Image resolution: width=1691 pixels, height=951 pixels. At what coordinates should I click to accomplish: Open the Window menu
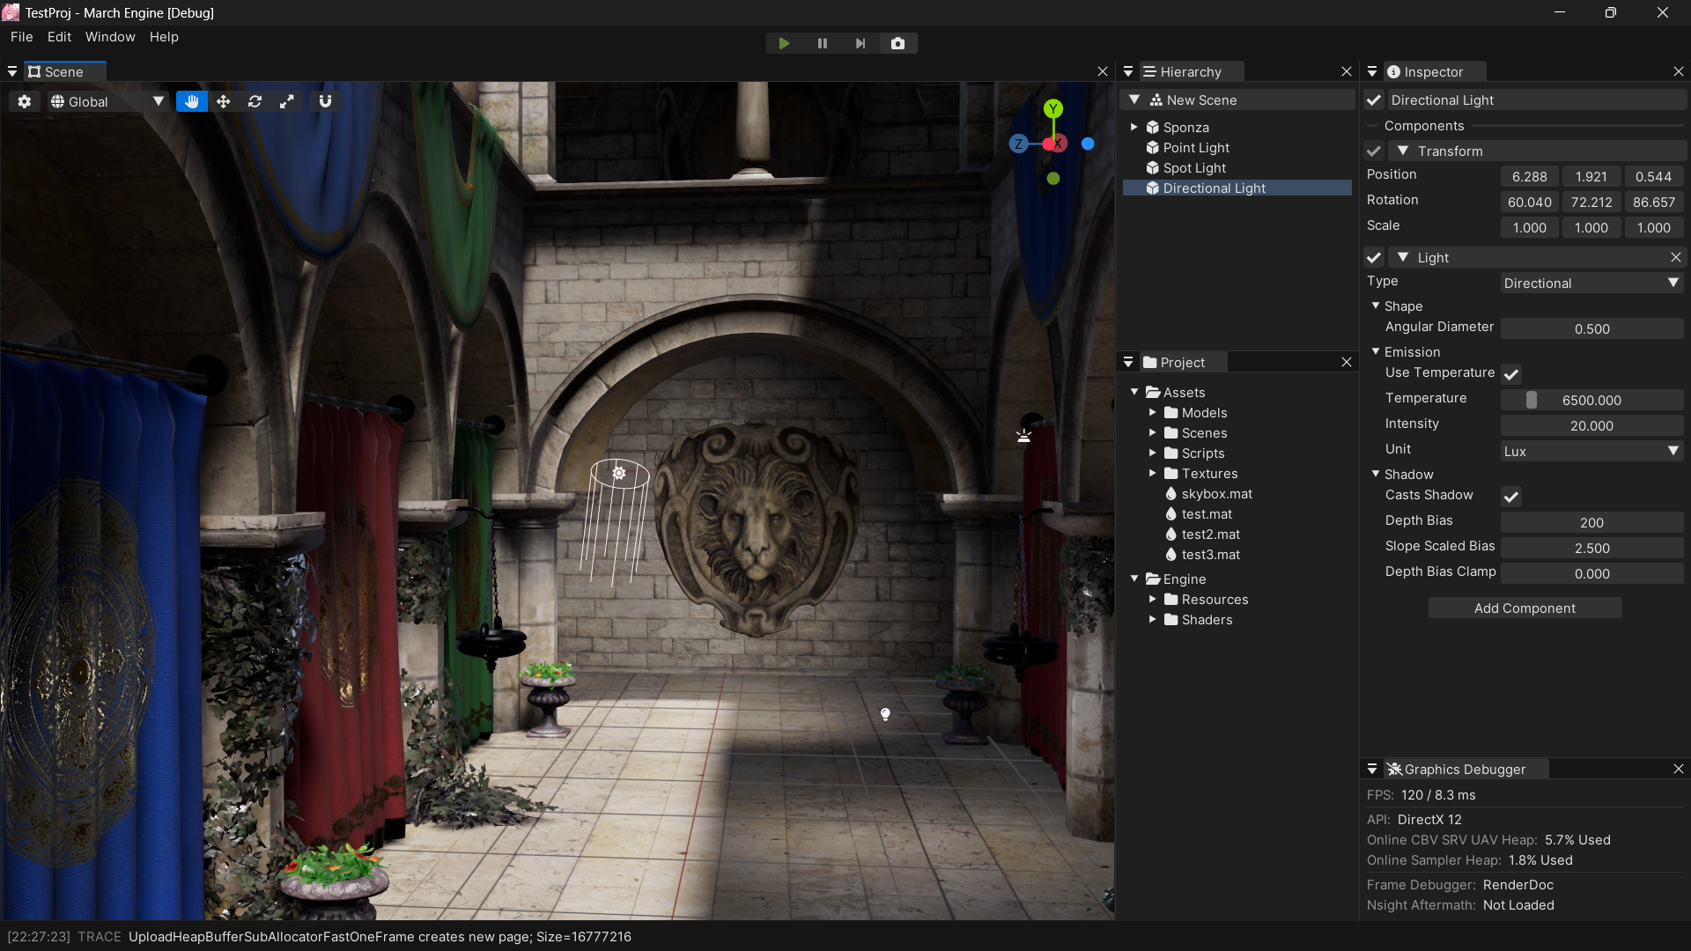[x=110, y=37]
